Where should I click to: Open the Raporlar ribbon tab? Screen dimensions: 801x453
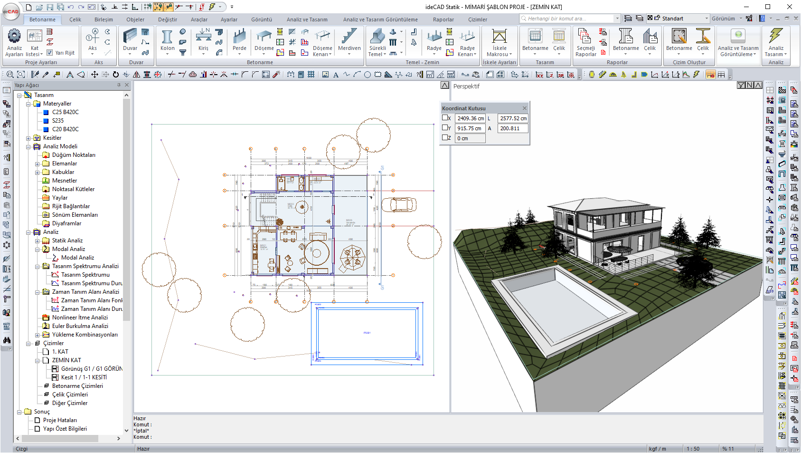(443, 19)
